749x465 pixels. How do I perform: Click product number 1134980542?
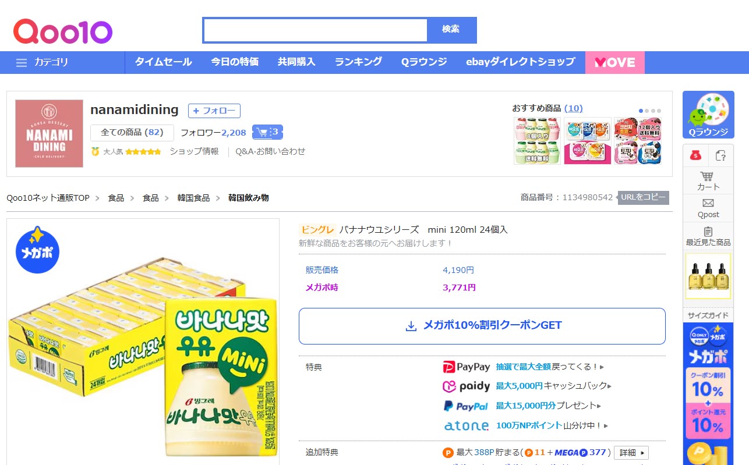[x=588, y=197]
